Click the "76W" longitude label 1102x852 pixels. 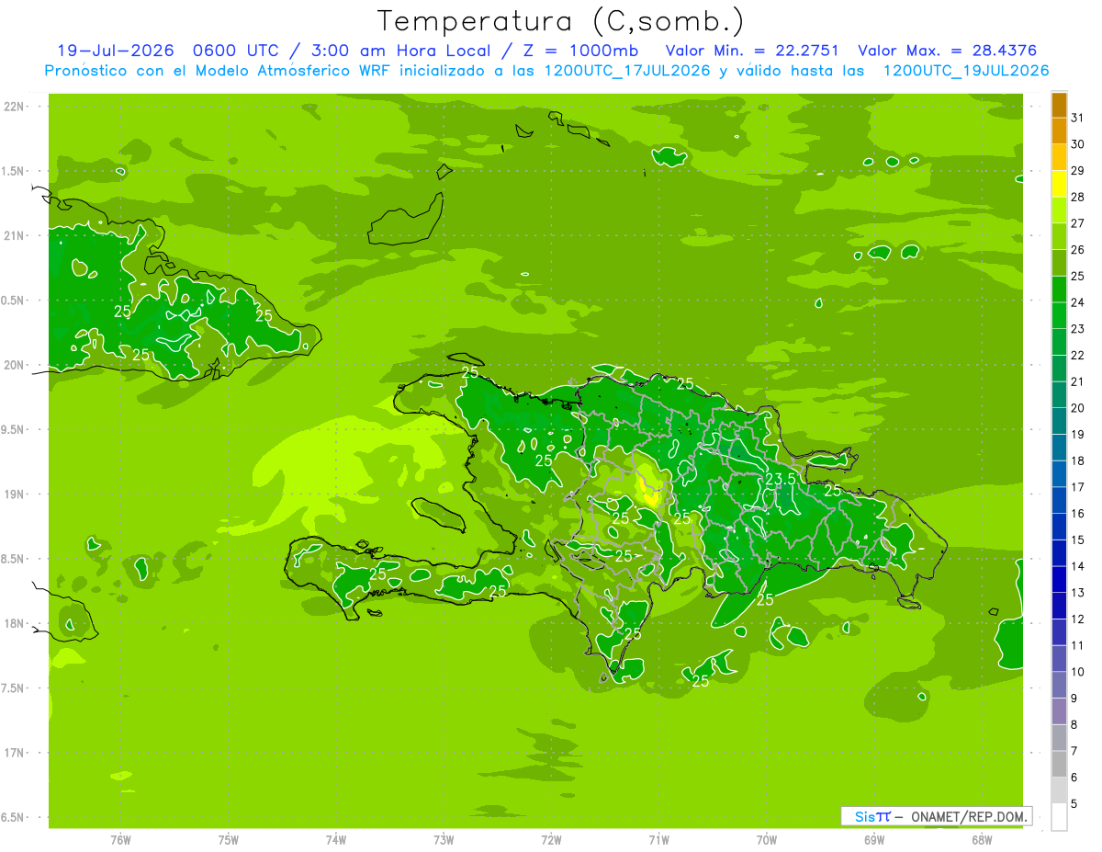(x=120, y=839)
